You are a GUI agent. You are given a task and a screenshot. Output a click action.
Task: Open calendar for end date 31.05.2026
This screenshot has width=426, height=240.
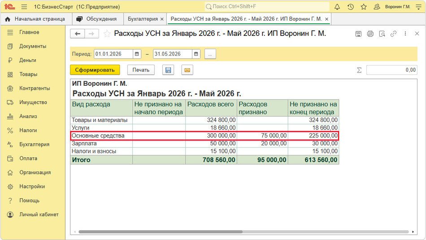pyautogui.click(x=196, y=54)
